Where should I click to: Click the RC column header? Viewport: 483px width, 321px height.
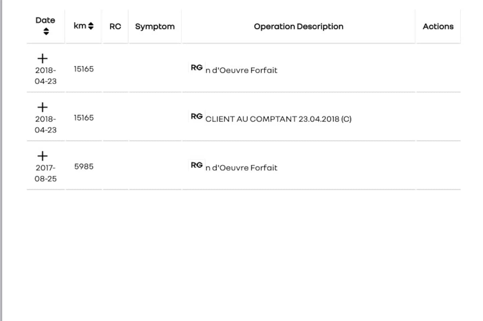tap(115, 26)
